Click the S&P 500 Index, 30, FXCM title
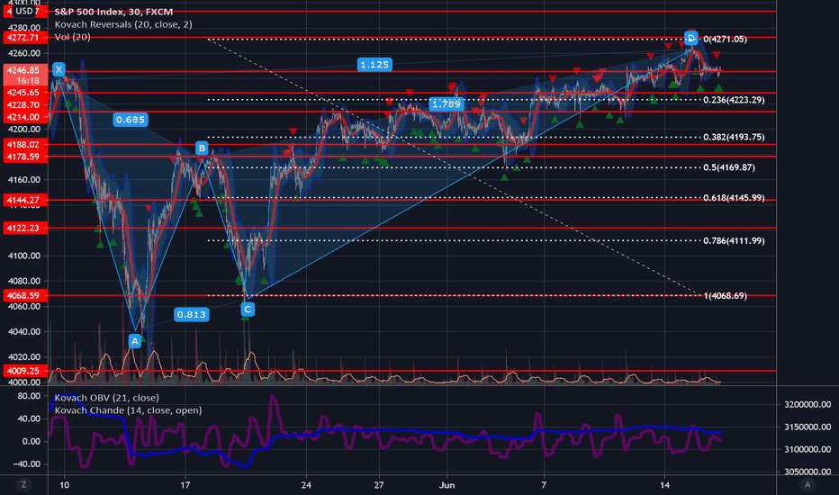 coord(113,11)
